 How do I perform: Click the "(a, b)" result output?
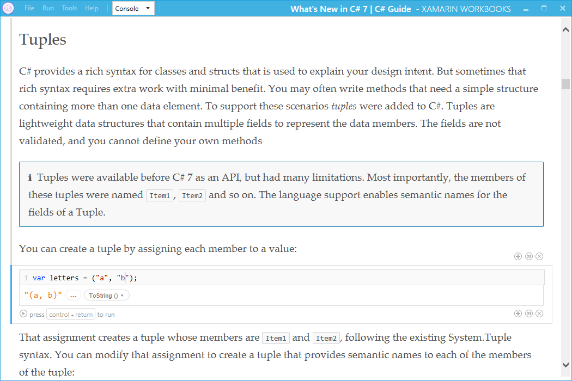[43, 296]
